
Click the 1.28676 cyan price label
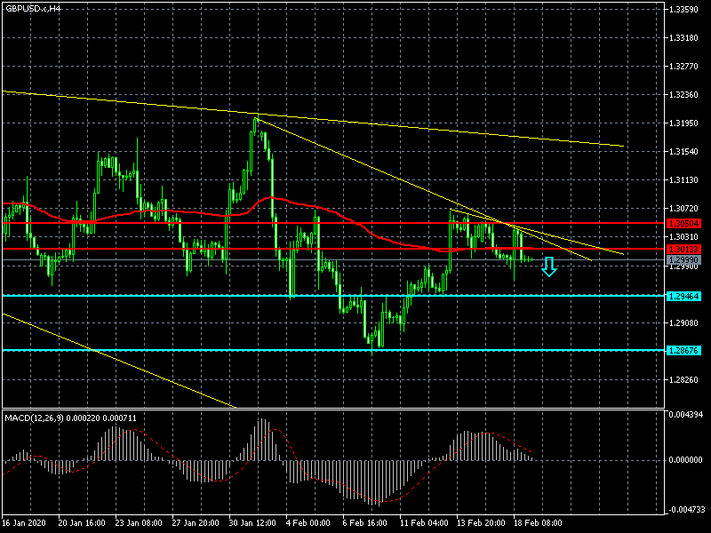pos(683,350)
